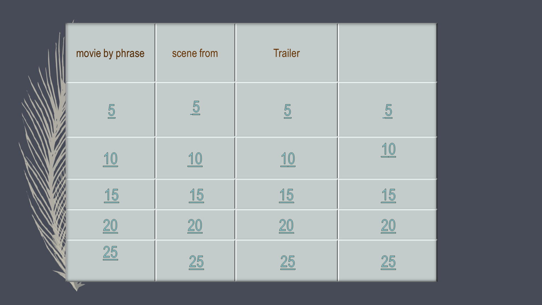Click the 15-point 'scene from' link

tap(196, 195)
